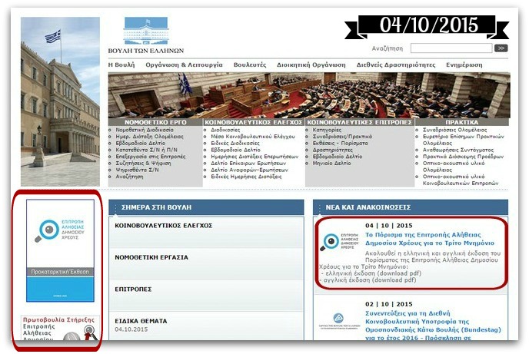Open the Βουλευτές menu
Image resolution: width=529 pixels, height=354 pixels.
[x=249, y=65]
